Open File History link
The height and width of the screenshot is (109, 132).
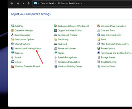click(x=63, y=39)
